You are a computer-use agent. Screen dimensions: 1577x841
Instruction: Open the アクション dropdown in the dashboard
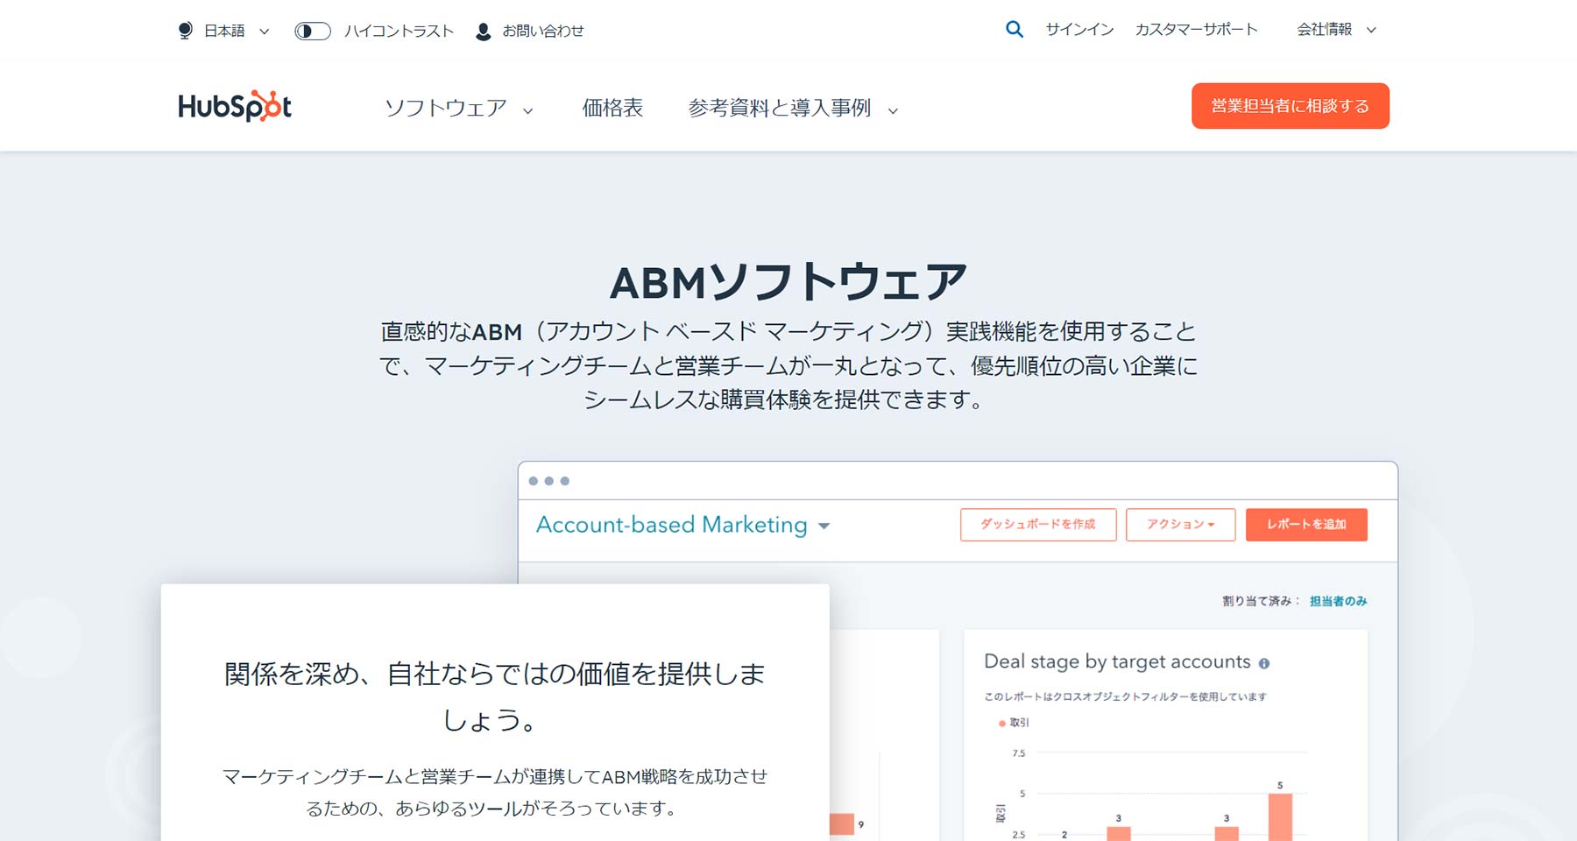tap(1180, 525)
